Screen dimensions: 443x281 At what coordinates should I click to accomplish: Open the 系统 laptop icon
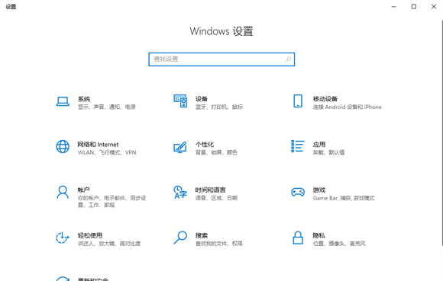point(63,101)
